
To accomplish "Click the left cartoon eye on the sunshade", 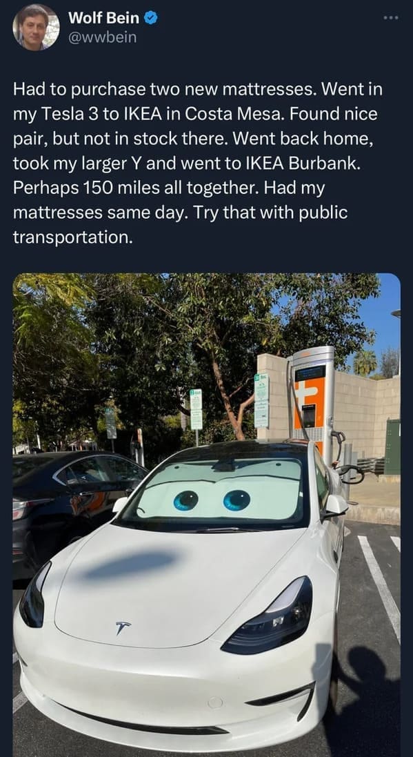I will 185,500.
